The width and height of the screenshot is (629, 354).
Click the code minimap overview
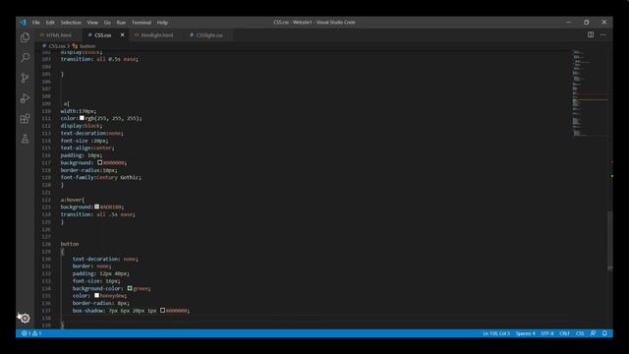(x=590, y=93)
